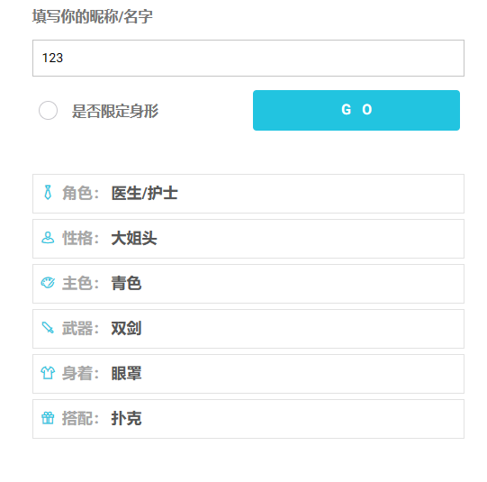Image resolution: width=487 pixels, height=482 pixels.
Task: Select the 性格: 大姐头 result row
Action: click(248, 239)
